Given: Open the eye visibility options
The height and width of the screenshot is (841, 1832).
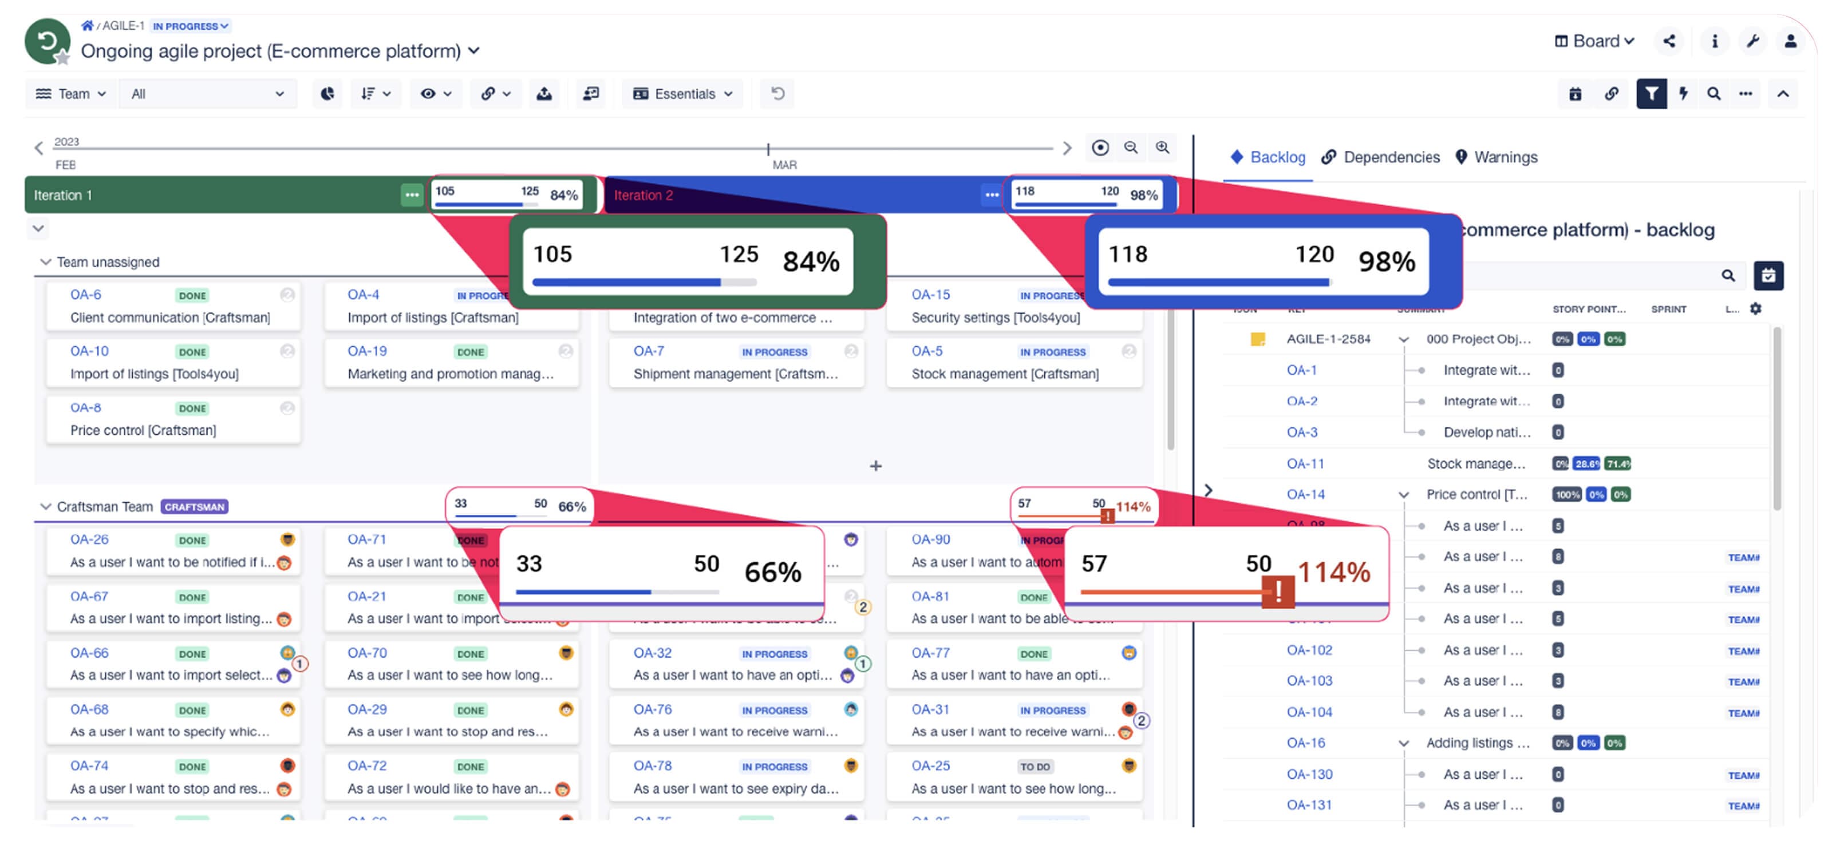Looking at the screenshot, I should tap(436, 94).
